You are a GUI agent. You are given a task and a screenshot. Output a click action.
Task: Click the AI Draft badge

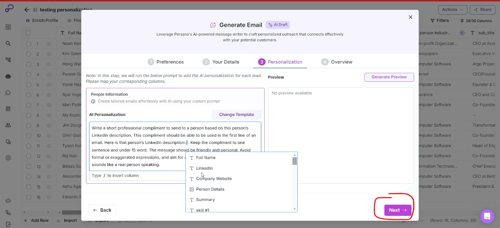pyautogui.click(x=278, y=25)
